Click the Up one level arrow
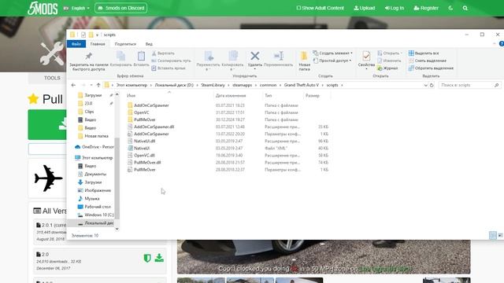Viewport: 504px width, 283px height. pyautogui.click(x=98, y=85)
